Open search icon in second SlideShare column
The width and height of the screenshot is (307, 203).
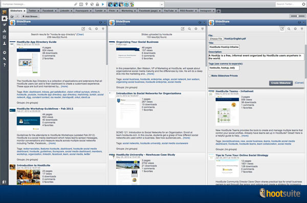tap(189, 29)
